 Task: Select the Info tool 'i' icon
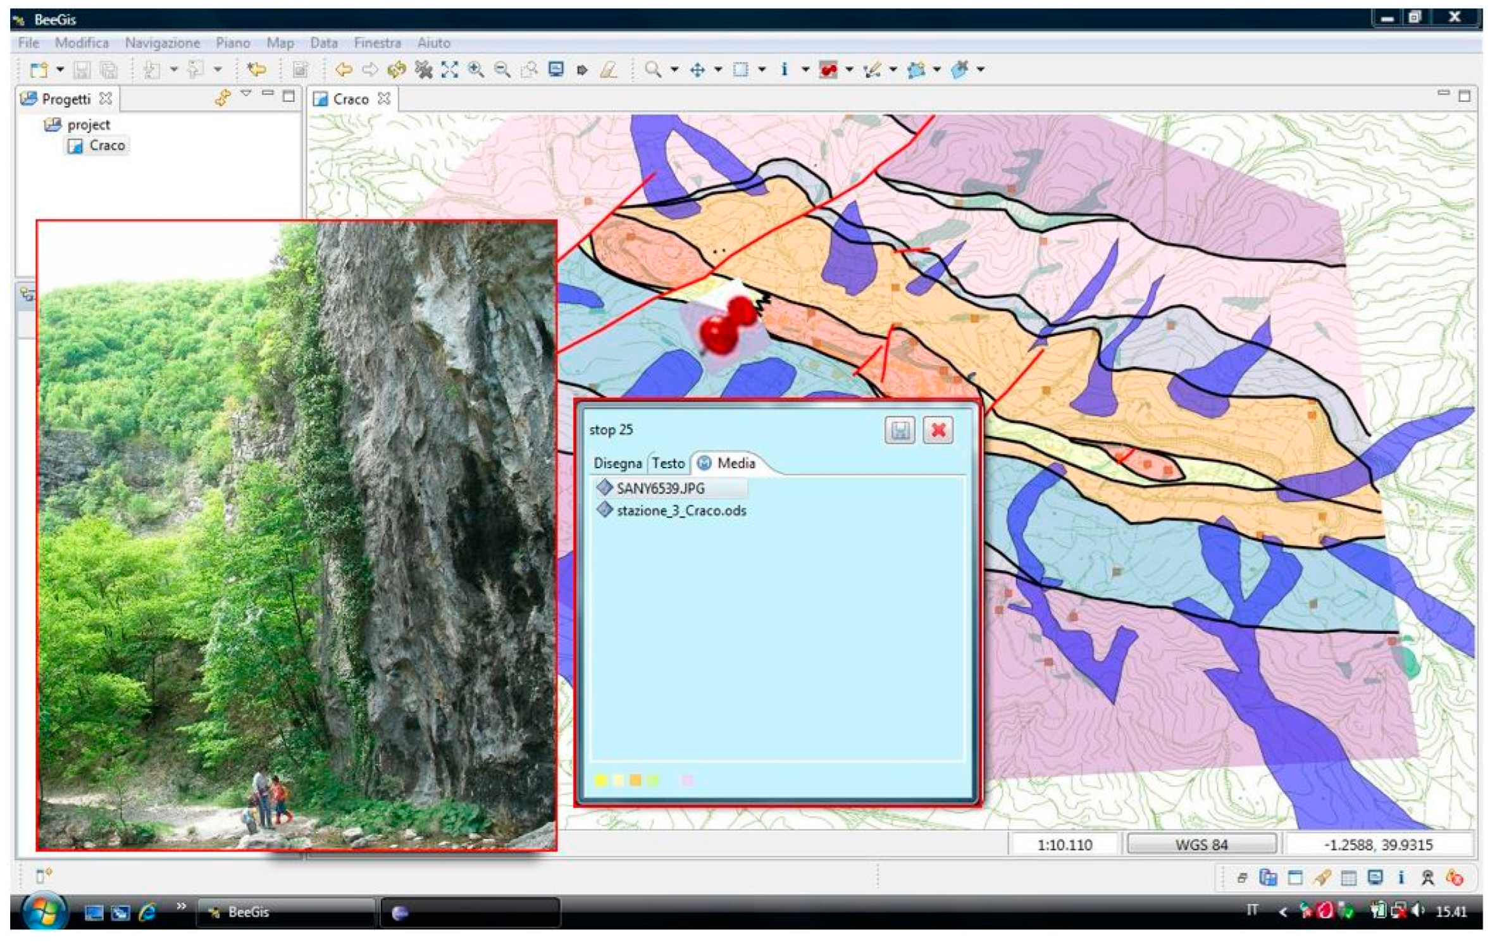coord(784,69)
